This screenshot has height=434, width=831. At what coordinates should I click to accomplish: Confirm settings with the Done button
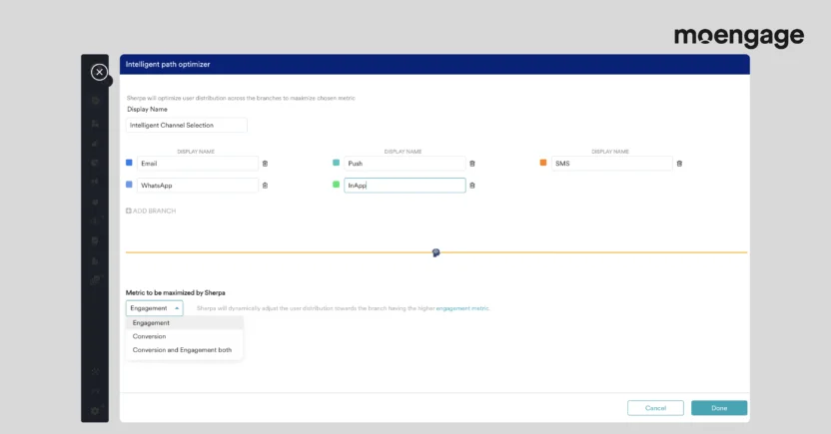[719, 408]
